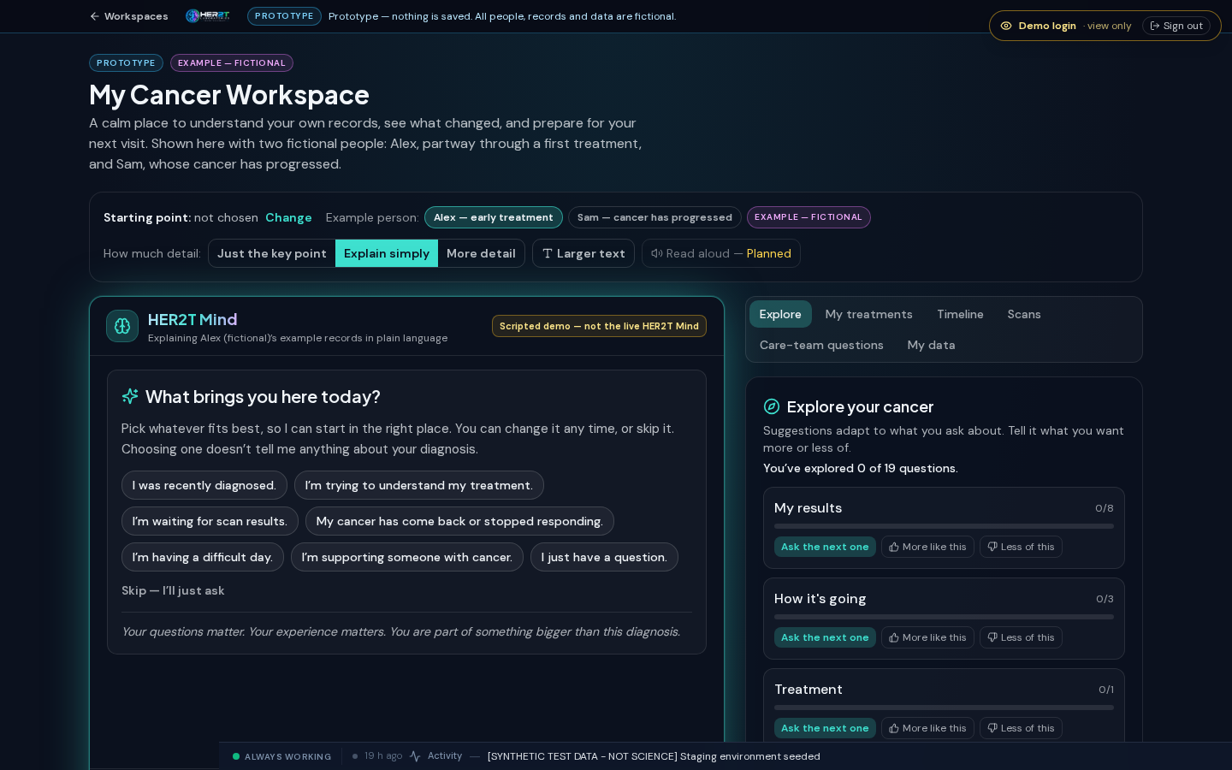
Task: Ask the next one under My results
Action: tap(825, 547)
